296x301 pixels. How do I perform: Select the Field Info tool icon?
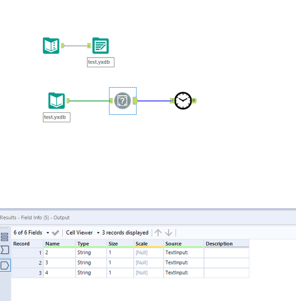pyautogui.click(x=123, y=101)
